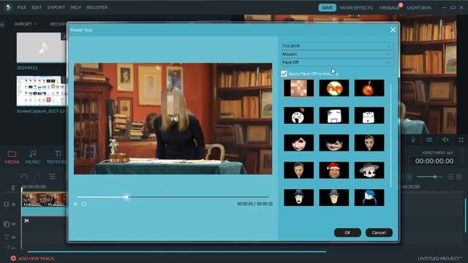
Task: Click the overlay (PIP) track icon
Action: coord(7,224)
